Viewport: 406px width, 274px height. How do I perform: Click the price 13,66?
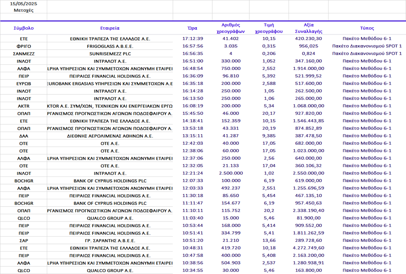point(269,241)
